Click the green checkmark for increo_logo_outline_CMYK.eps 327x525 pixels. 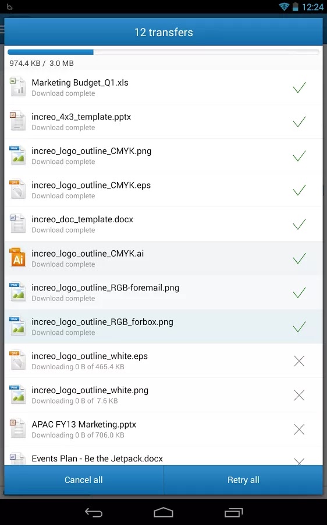pyautogui.click(x=299, y=190)
